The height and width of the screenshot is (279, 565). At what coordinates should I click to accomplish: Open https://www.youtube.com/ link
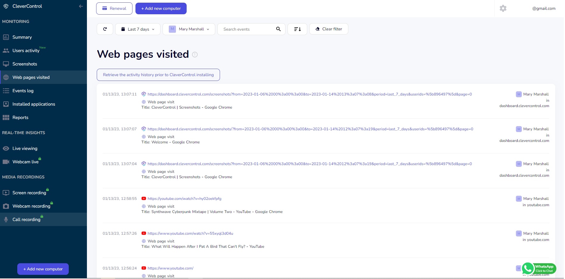(171, 268)
